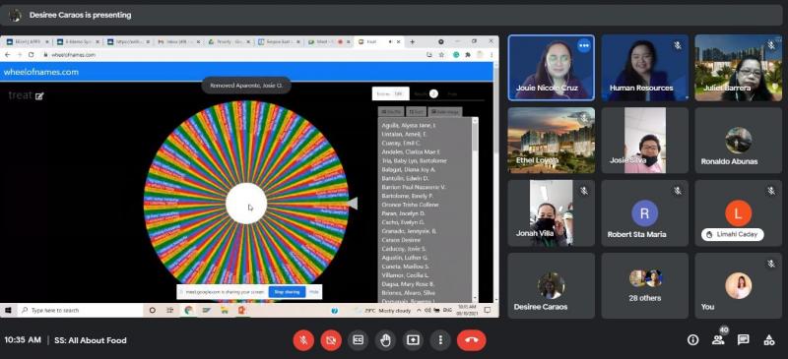Viewport: 788px width, 359px height.
Task: Turn on the camera button
Action: pos(331,340)
